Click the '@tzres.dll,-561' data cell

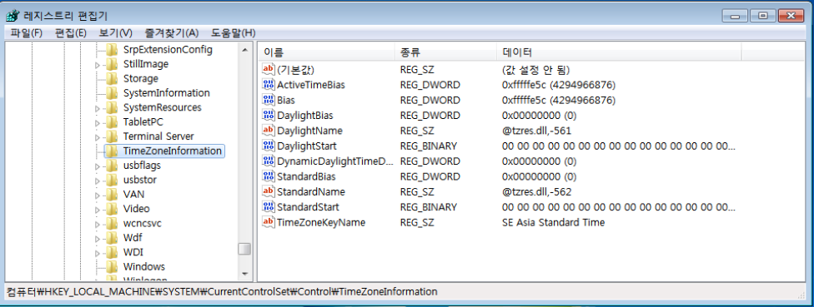[536, 131]
